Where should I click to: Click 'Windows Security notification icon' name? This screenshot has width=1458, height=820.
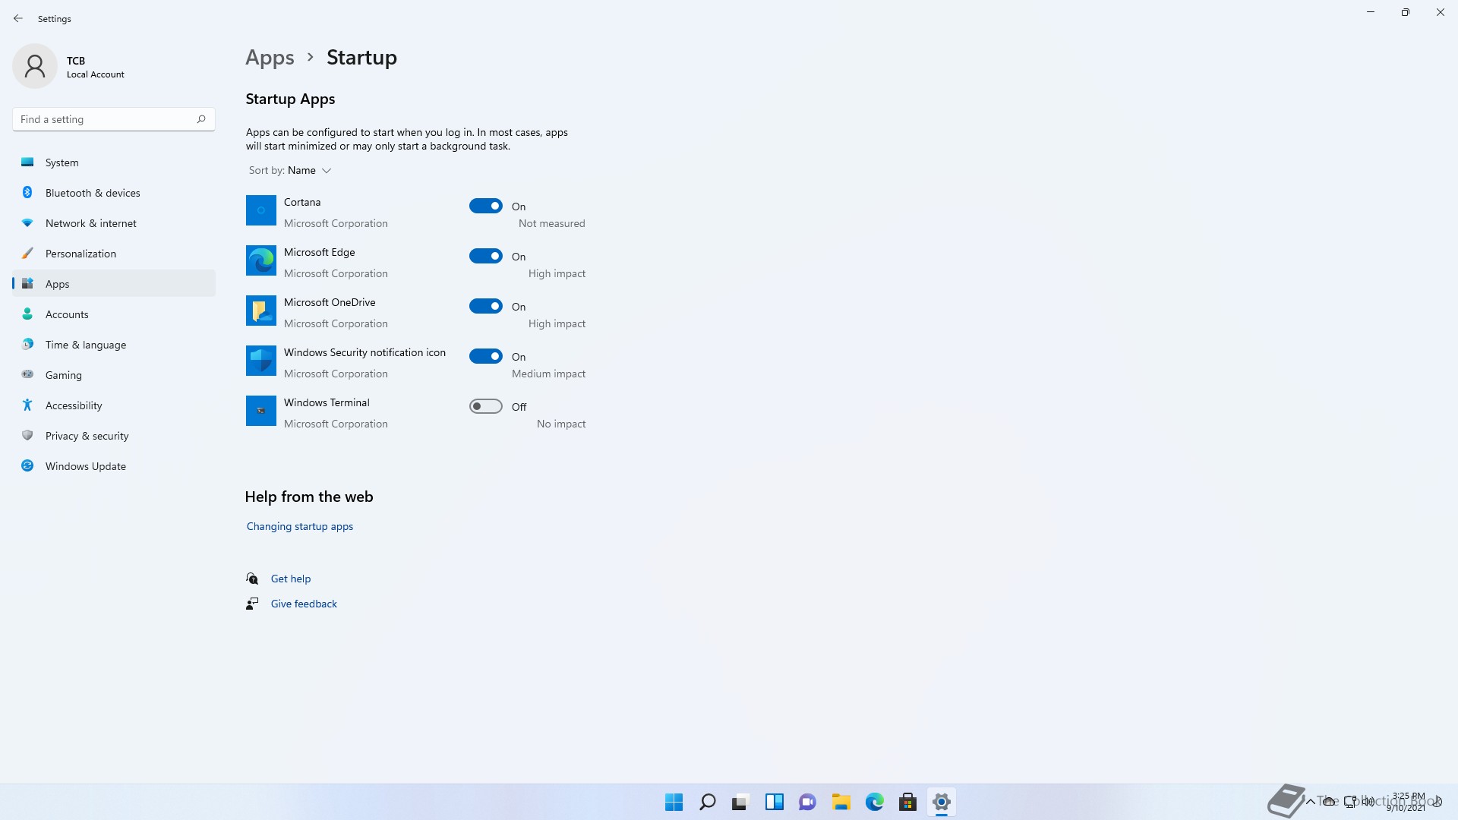tap(364, 352)
